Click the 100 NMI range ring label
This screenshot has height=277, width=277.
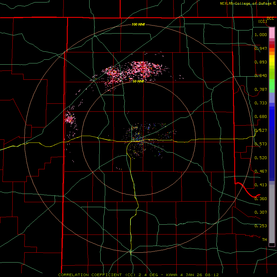point(138,24)
